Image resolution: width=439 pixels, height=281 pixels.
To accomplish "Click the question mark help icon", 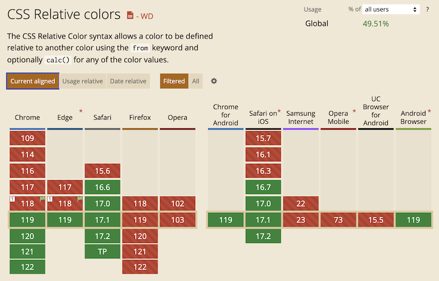I will (427, 10).
